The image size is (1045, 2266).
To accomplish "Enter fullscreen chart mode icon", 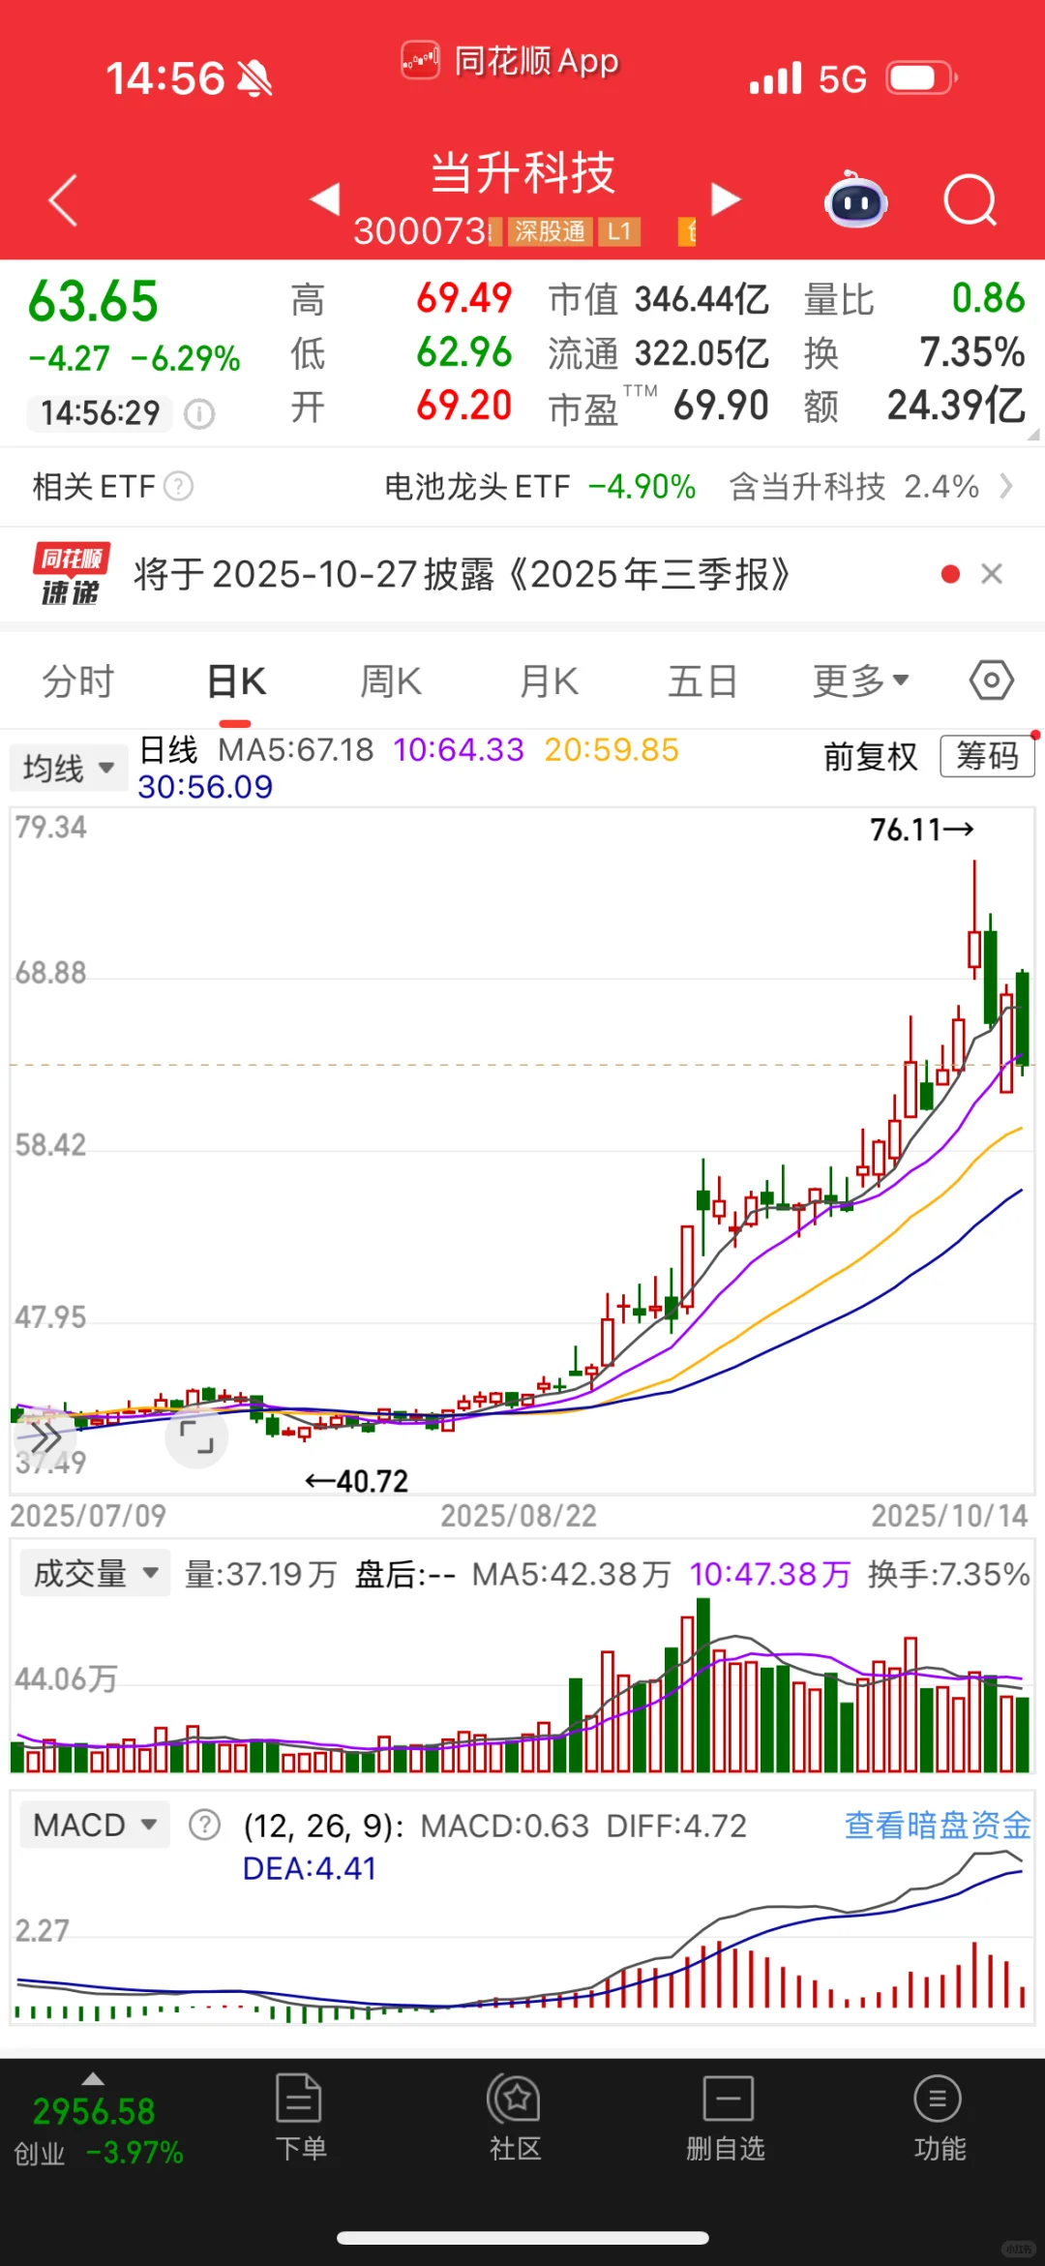I will pos(196,1436).
